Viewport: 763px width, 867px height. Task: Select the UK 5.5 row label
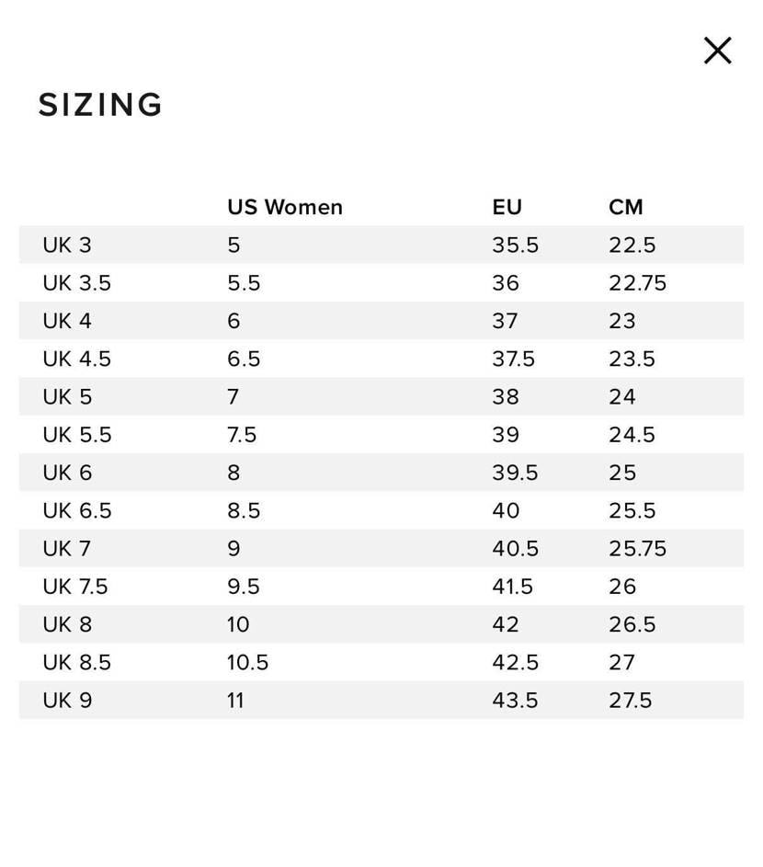pyautogui.click(x=76, y=435)
